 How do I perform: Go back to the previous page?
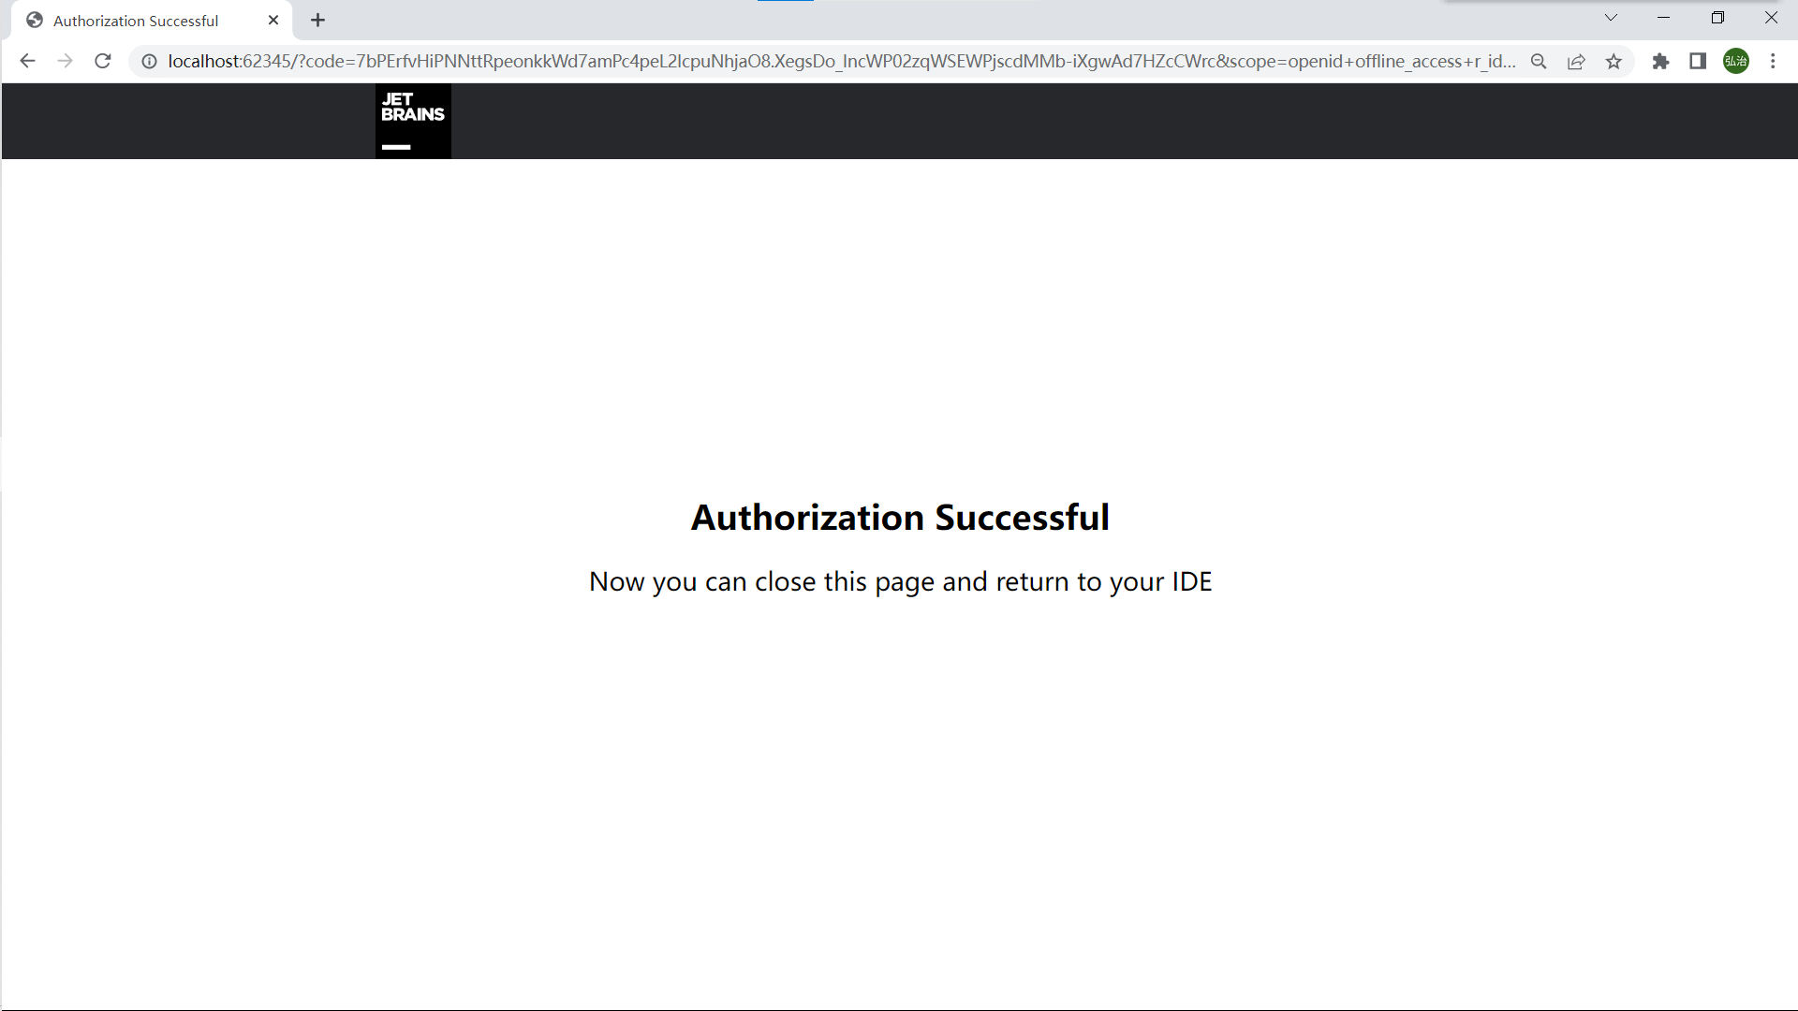click(27, 61)
